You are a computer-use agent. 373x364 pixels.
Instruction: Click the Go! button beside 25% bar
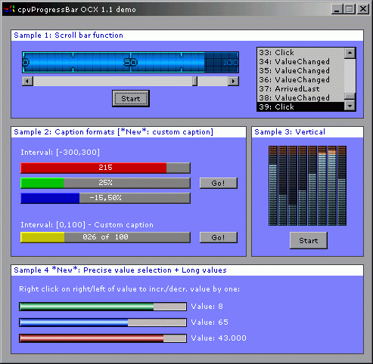coord(219,183)
